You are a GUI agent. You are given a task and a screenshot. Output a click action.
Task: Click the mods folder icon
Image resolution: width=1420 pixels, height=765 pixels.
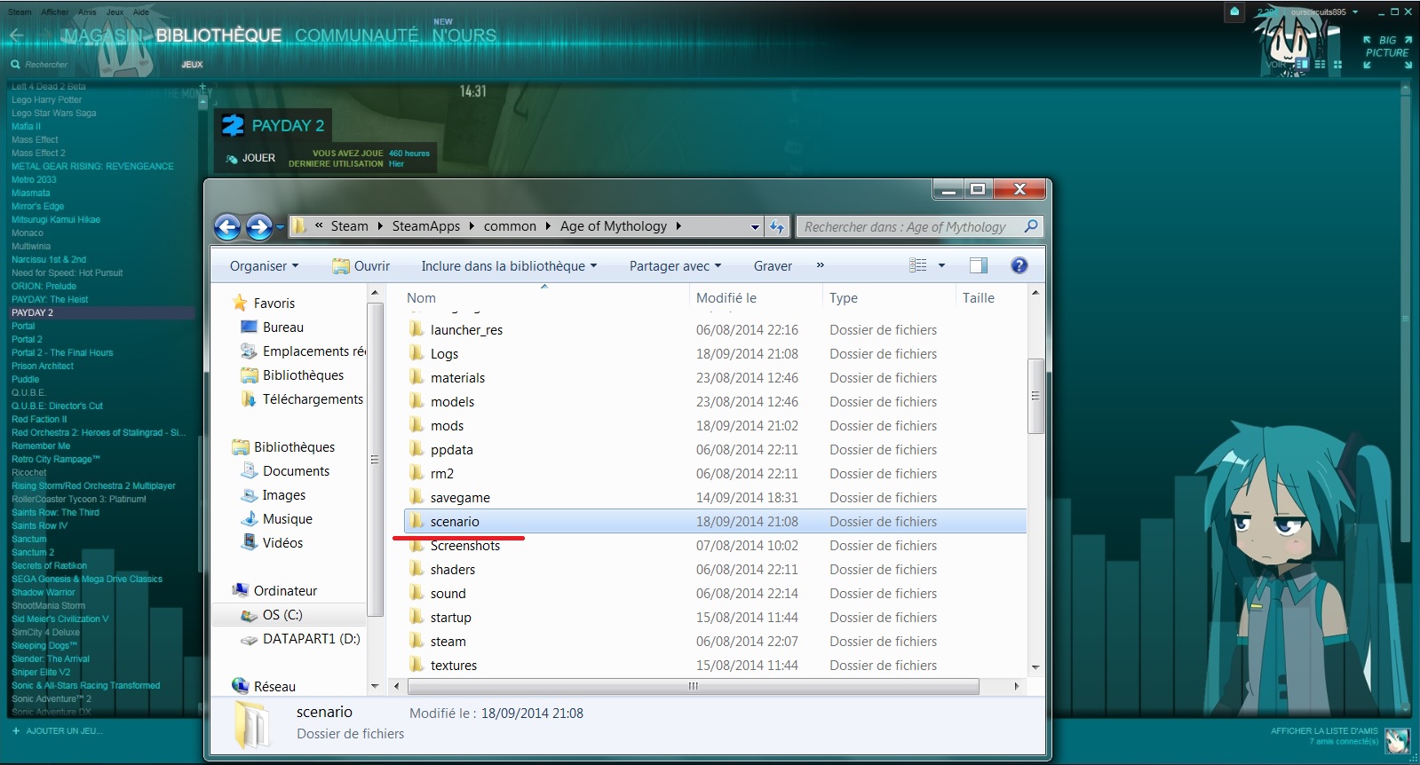(x=416, y=425)
